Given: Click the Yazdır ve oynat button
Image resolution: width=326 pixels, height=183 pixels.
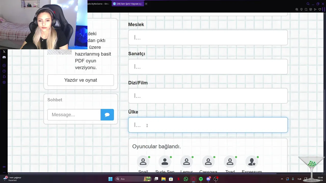Looking at the screenshot, I should 80,80.
